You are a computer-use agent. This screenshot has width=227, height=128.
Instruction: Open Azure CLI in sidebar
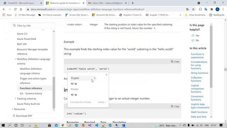[x=22, y=34]
